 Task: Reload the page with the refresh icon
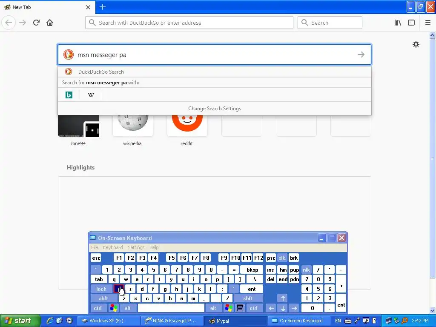(x=37, y=23)
